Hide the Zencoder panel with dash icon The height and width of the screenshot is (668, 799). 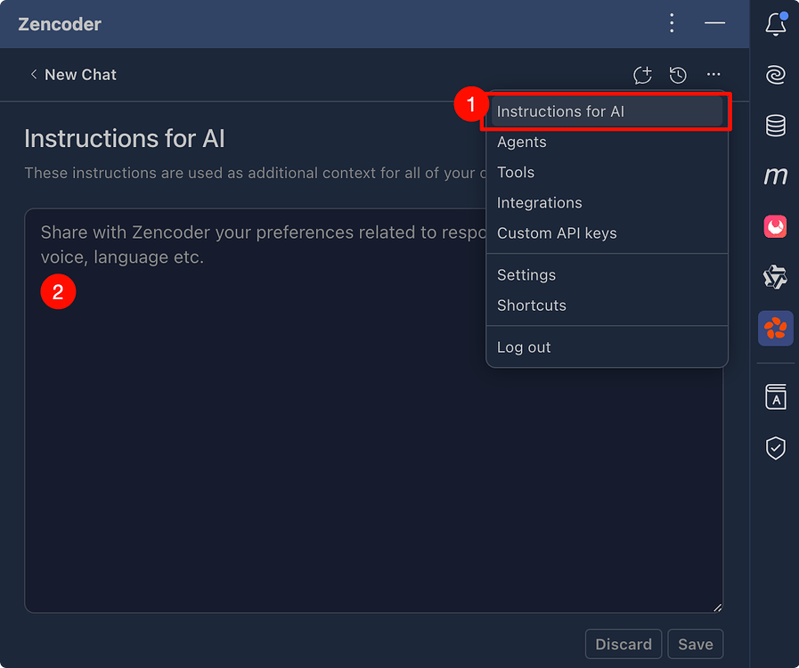(714, 23)
